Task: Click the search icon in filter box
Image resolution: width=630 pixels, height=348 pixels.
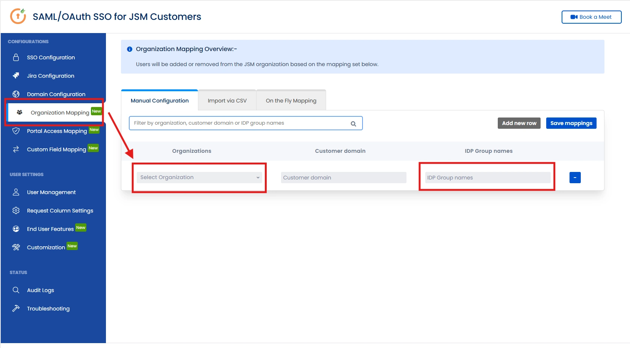Action: point(353,124)
